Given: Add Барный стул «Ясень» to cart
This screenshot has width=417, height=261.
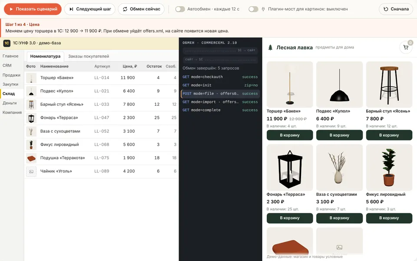Looking at the screenshot, I should pos(389,135).
